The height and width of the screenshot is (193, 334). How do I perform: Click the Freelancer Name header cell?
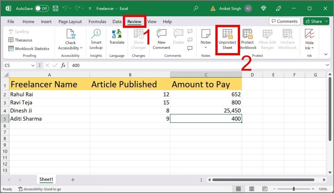click(50, 84)
